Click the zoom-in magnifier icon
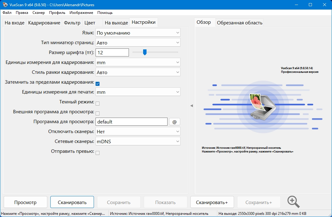The height and width of the screenshot is (217, 332). 293,202
